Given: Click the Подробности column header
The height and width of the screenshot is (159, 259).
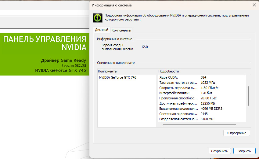Looking at the screenshot, I should pyautogui.click(x=169, y=71).
